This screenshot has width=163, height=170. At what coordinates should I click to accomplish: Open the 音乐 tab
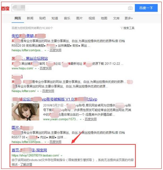tap(67, 18)
